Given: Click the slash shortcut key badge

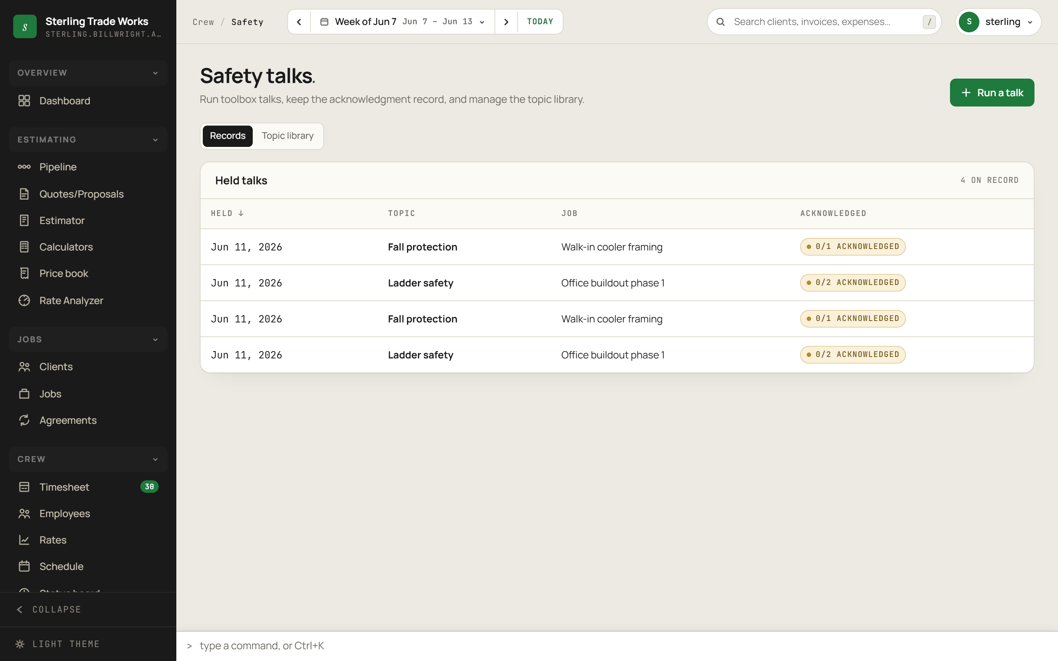Looking at the screenshot, I should (x=929, y=22).
